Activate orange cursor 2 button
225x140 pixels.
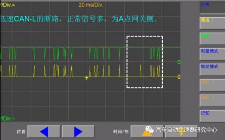pos(212,100)
